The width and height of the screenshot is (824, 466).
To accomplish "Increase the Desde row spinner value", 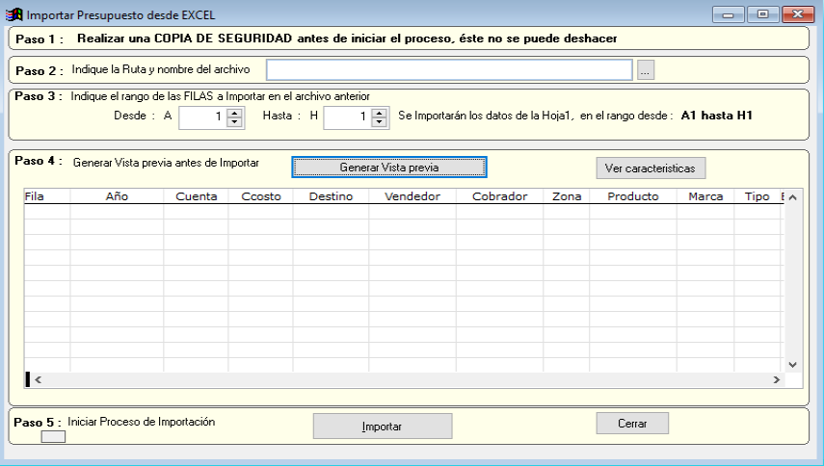I will (235, 113).
